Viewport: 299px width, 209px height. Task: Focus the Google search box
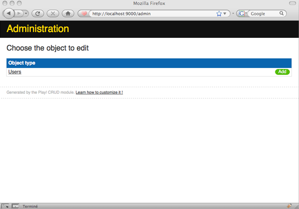(x=264, y=14)
